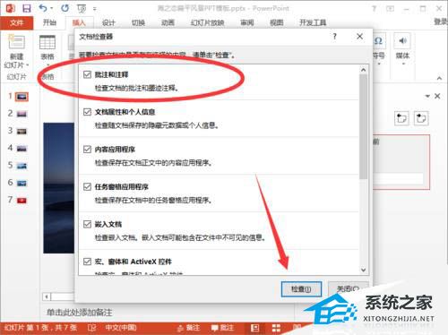The image size is (448, 335).
Task: Select slide 7 thumbnail
Action: coord(22,201)
